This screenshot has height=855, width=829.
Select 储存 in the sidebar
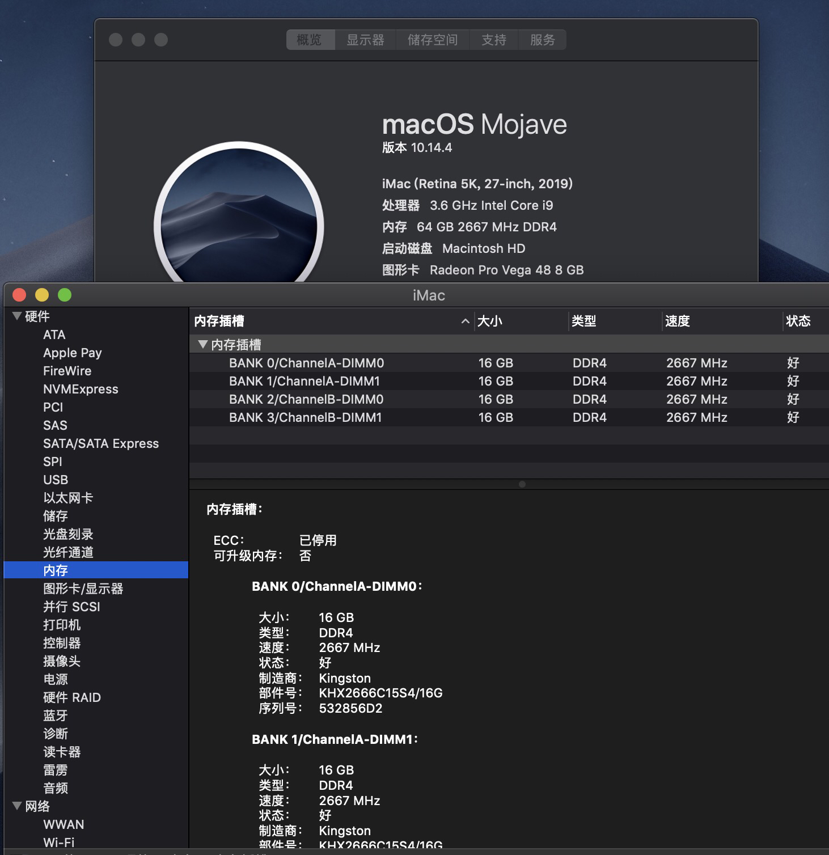coord(56,516)
